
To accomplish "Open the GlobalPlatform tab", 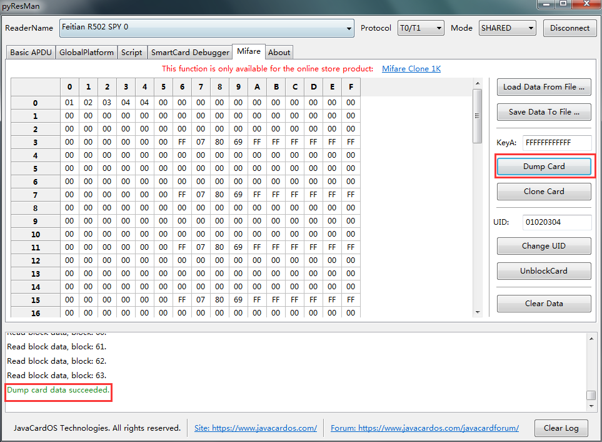I will point(86,53).
